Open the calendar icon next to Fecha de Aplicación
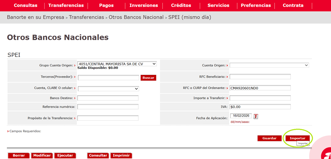Image resolution: width=331 pixels, height=159 pixels. pyautogui.click(x=255, y=116)
